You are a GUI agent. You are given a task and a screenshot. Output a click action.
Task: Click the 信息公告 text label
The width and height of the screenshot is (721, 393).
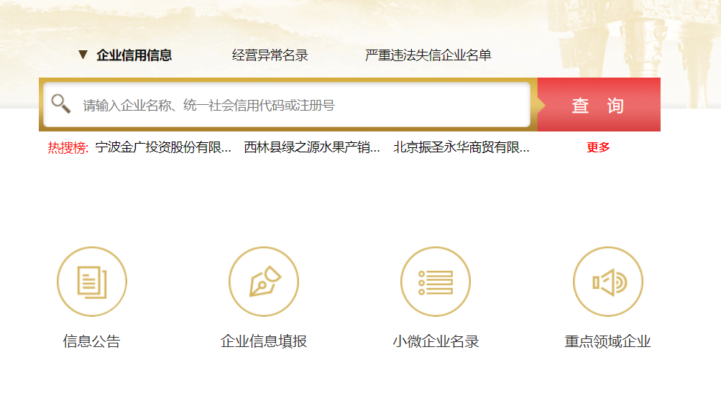tap(91, 341)
